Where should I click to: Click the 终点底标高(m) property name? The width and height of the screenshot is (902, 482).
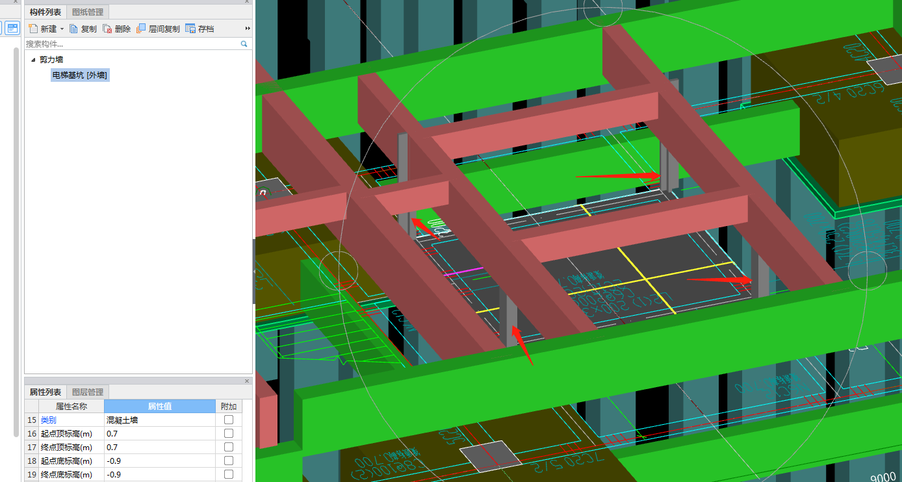click(x=66, y=475)
